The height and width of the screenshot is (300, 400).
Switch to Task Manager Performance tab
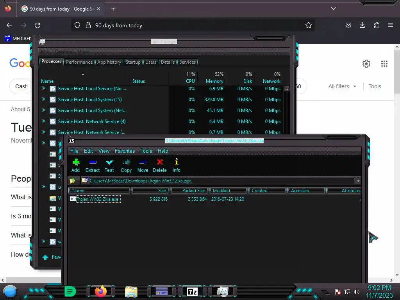coord(79,62)
